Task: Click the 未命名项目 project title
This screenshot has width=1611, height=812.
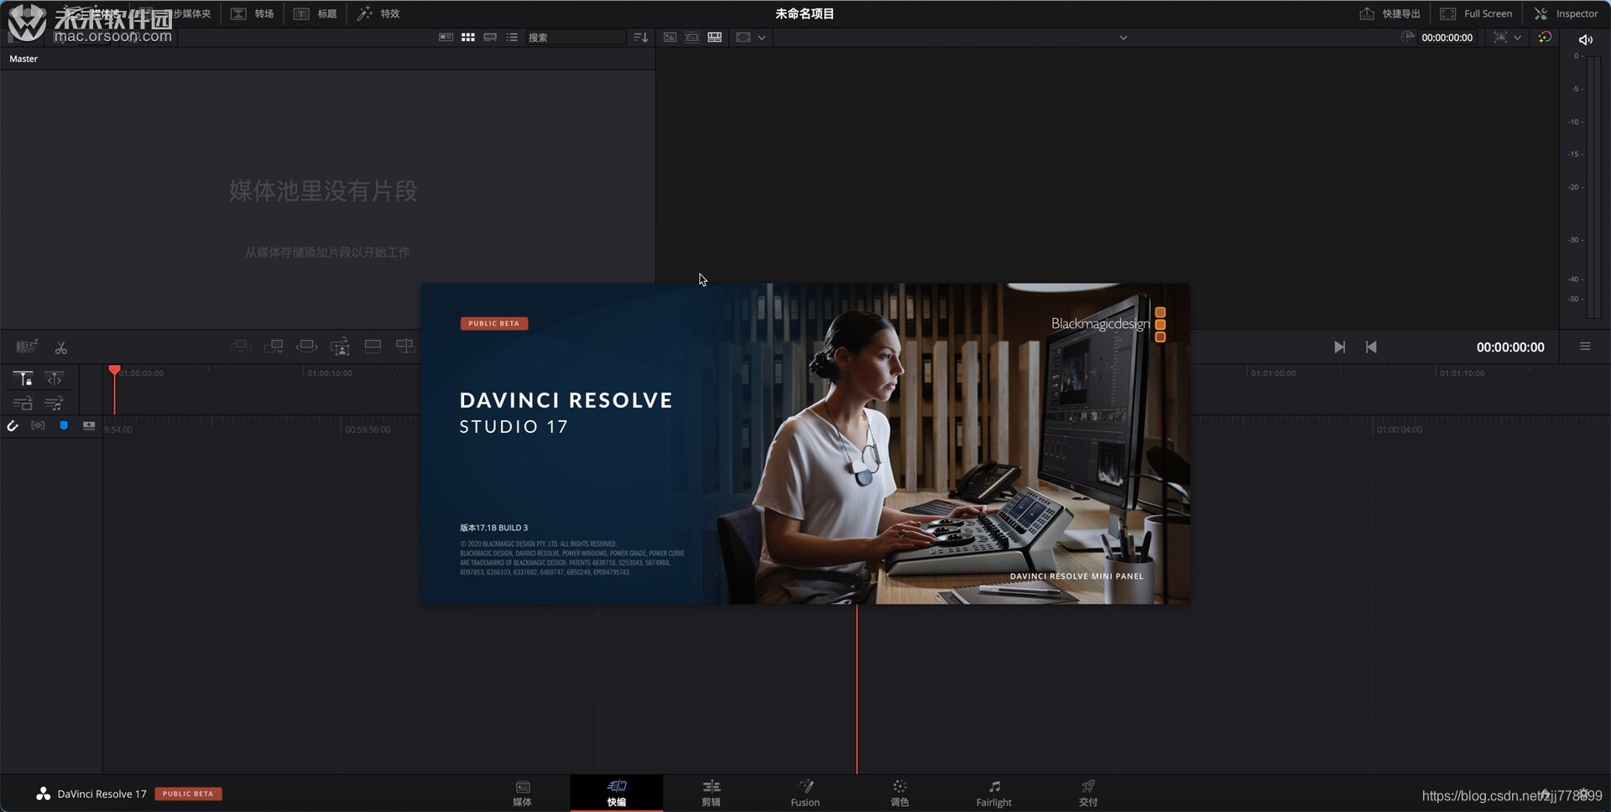Action: (x=805, y=13)
